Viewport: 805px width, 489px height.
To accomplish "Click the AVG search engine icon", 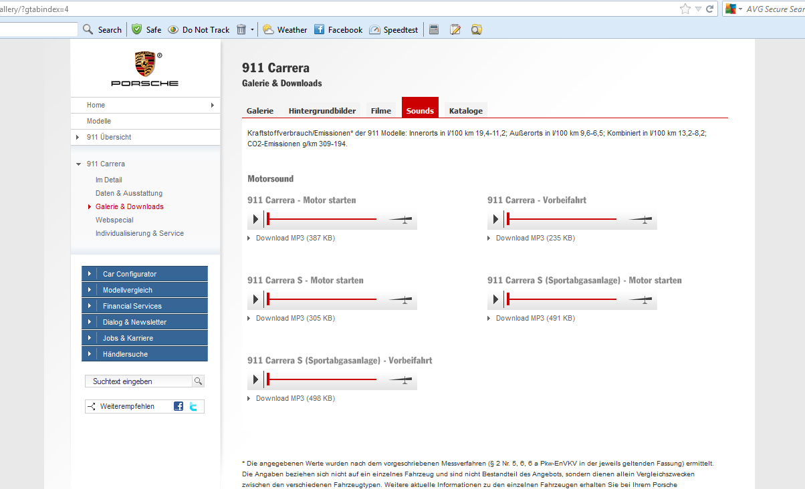I will (x=731, y=9).
